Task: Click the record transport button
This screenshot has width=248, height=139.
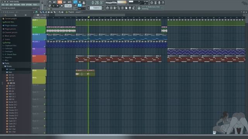Action: [x=62, y=6]
